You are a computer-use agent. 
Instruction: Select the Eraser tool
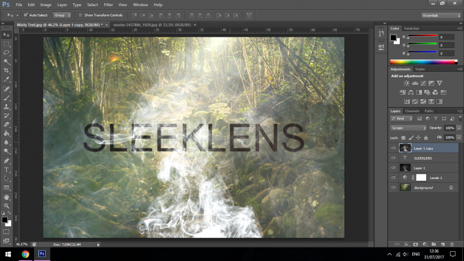6,125
